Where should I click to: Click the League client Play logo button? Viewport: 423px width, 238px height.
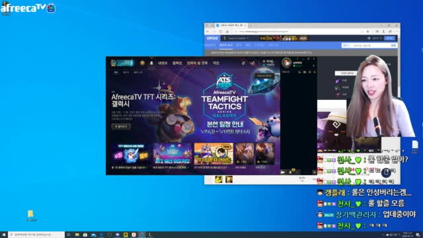(122, 63)
